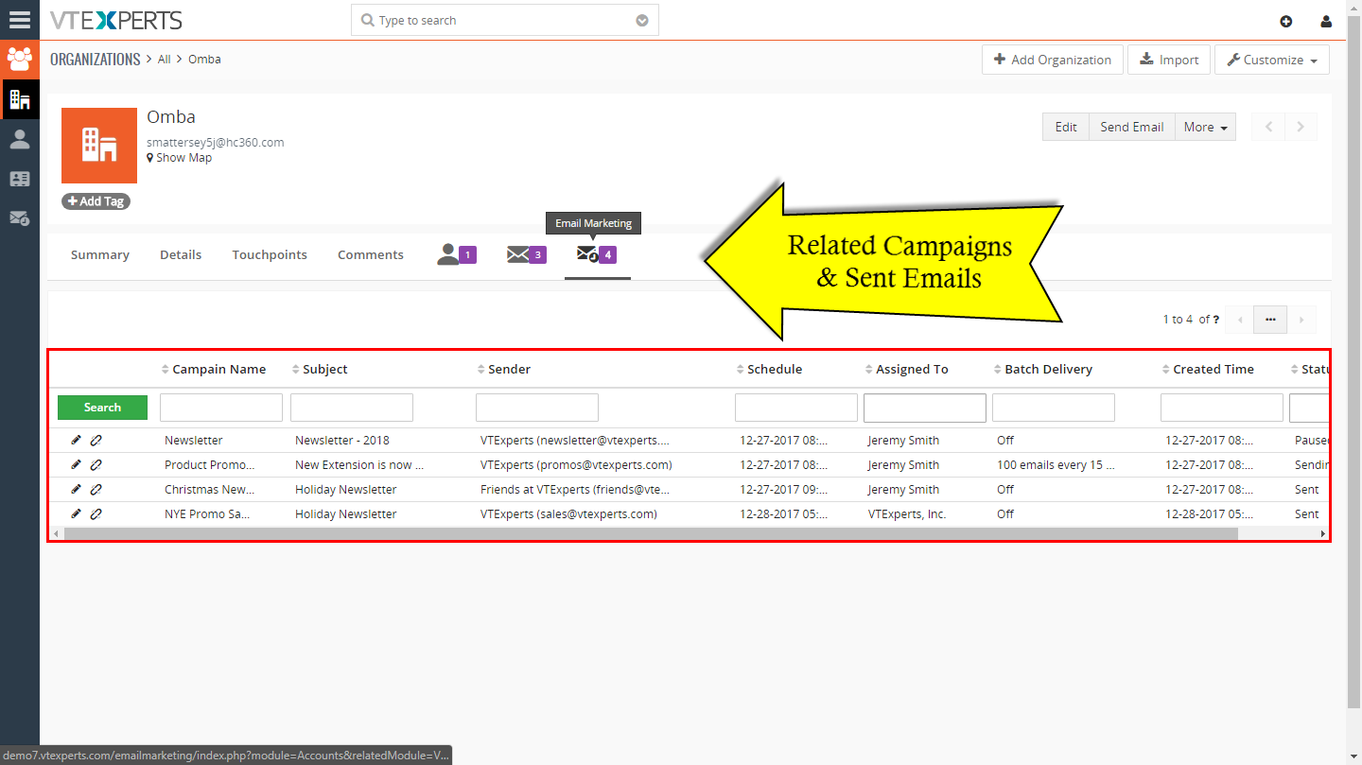Click the Assigned To filter input
The height and width of the screenshot is (765, 1362).
[925, 408]
